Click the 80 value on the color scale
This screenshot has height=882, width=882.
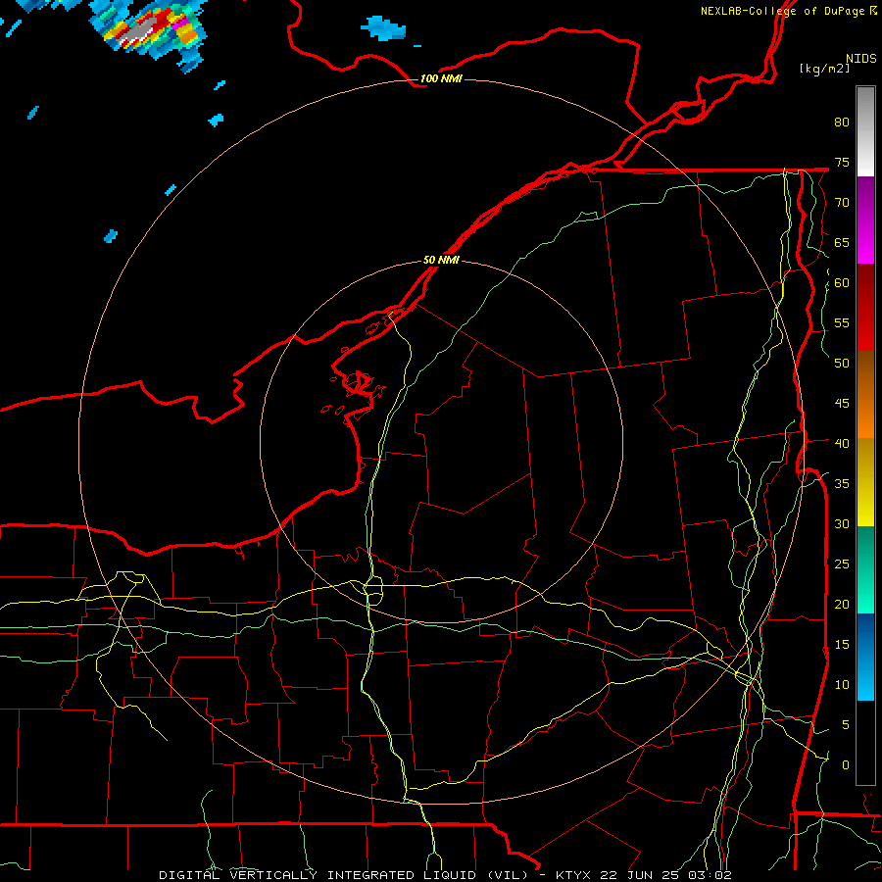pos(842,122)
